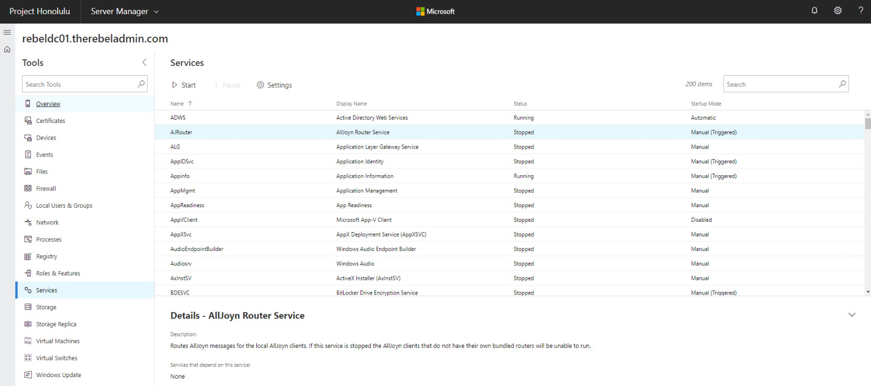Sort by Display Name column header

click(x=352, y=104)
